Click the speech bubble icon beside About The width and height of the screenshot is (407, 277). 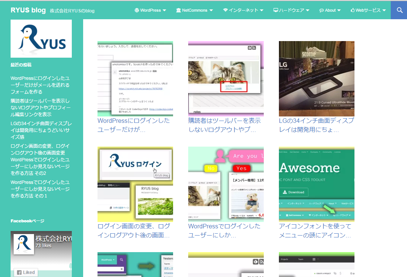click(x=322, y=10)
